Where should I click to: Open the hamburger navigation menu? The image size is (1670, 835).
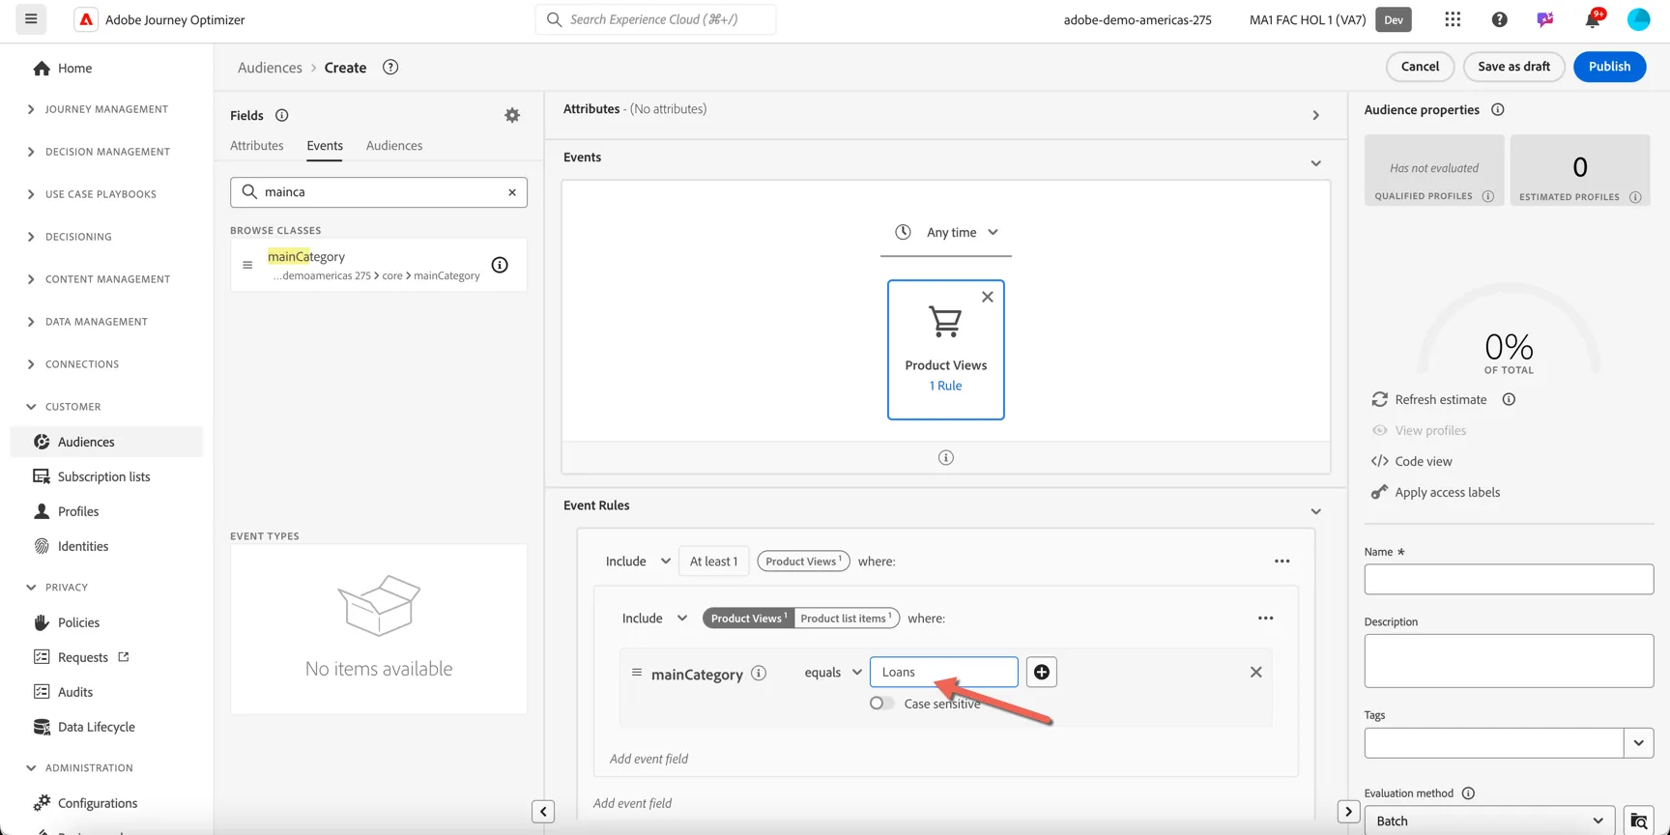pos(31,19)
